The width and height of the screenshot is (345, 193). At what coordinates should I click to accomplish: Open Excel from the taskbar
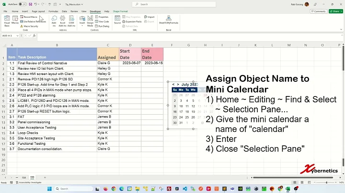pos(288,189)
